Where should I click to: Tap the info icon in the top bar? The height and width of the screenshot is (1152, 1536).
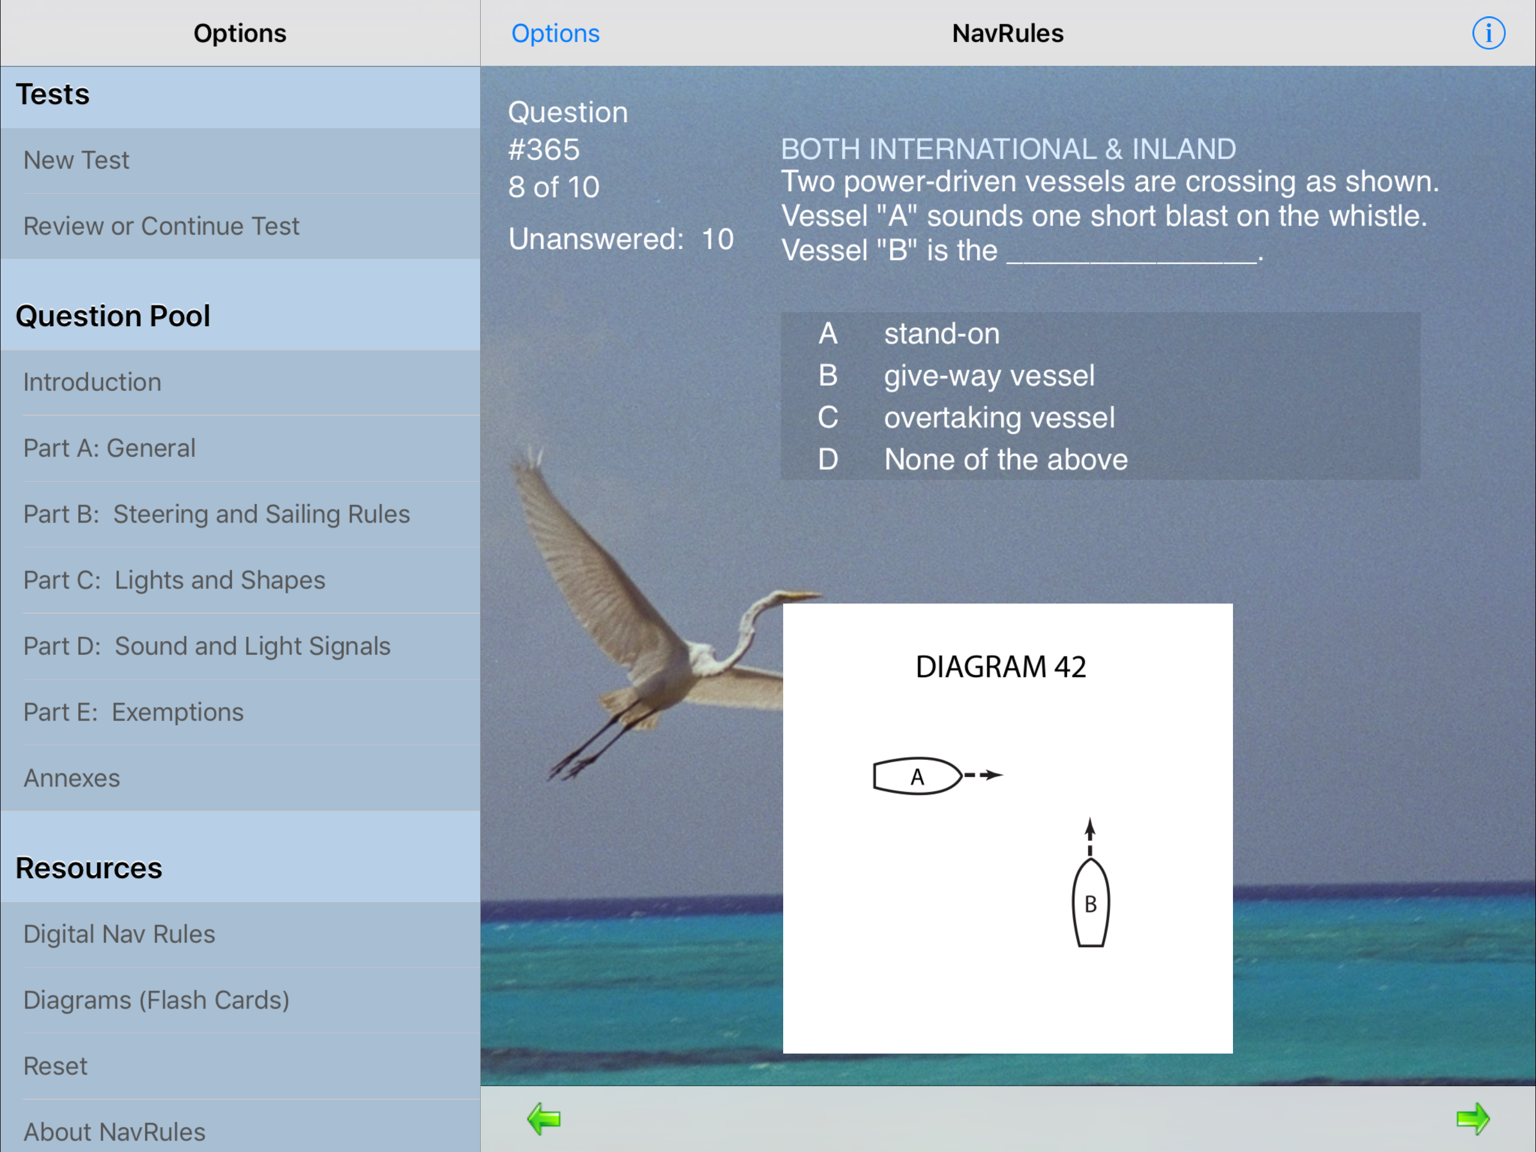pyautogui.click(x=1488, y=33)
